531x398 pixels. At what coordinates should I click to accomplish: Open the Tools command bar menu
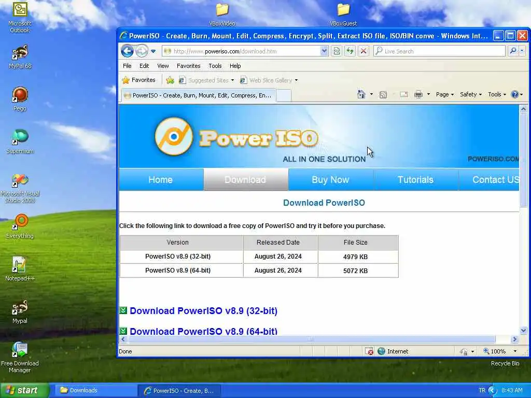[x=497, y=94]
